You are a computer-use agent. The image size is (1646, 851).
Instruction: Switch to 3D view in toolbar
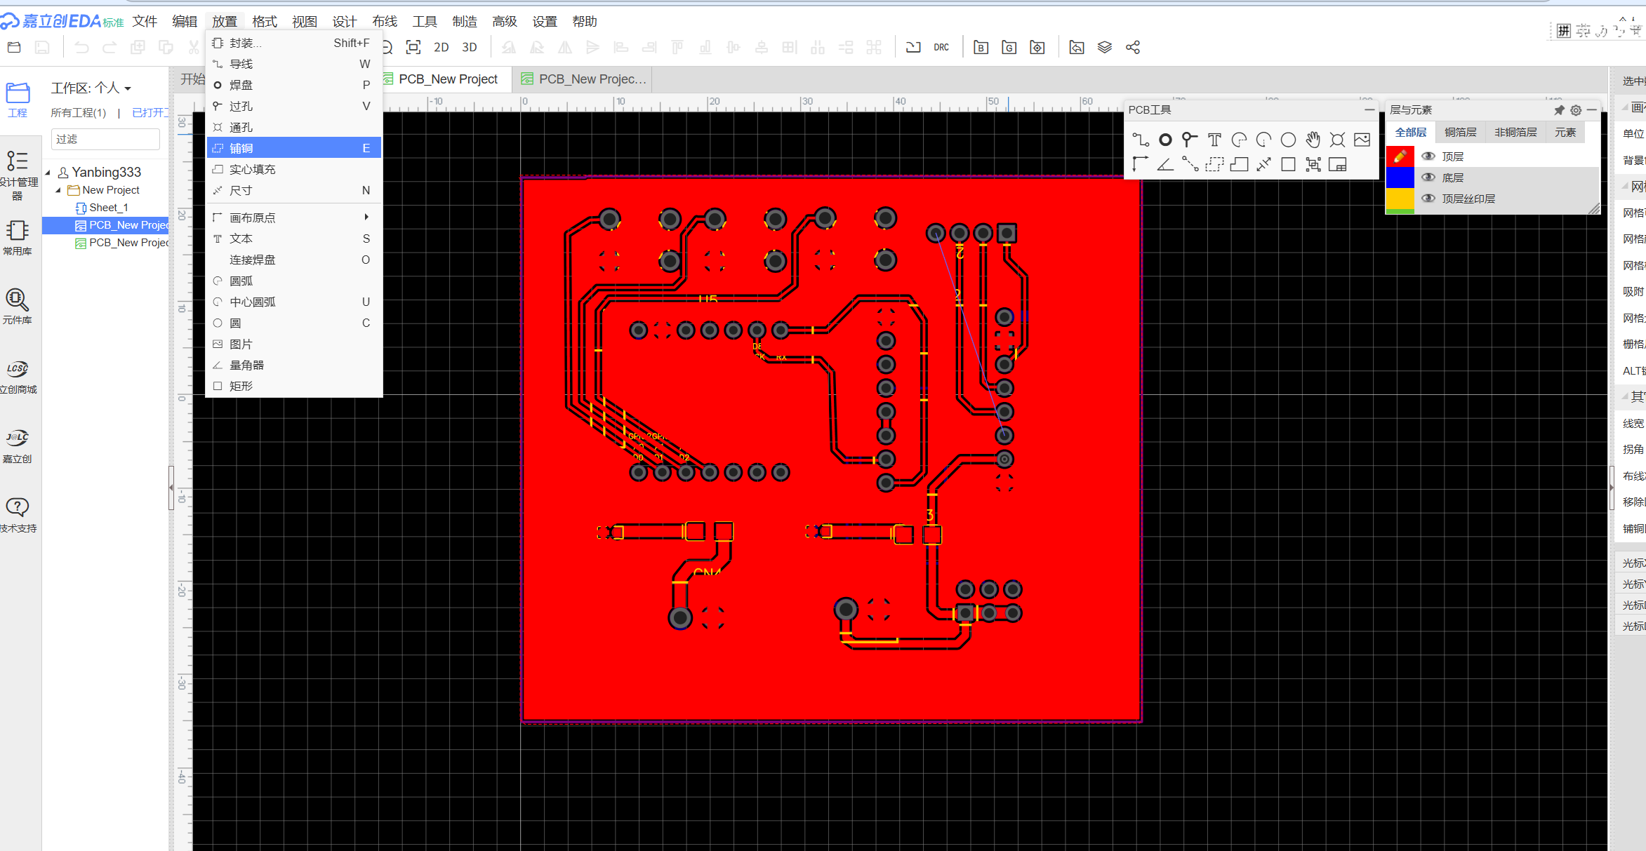pyautogui.click(x=470, y=48)
